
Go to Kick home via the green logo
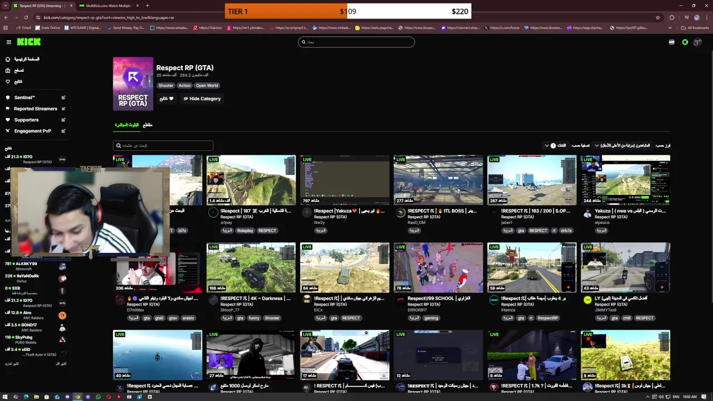click(x=28, y=42)
